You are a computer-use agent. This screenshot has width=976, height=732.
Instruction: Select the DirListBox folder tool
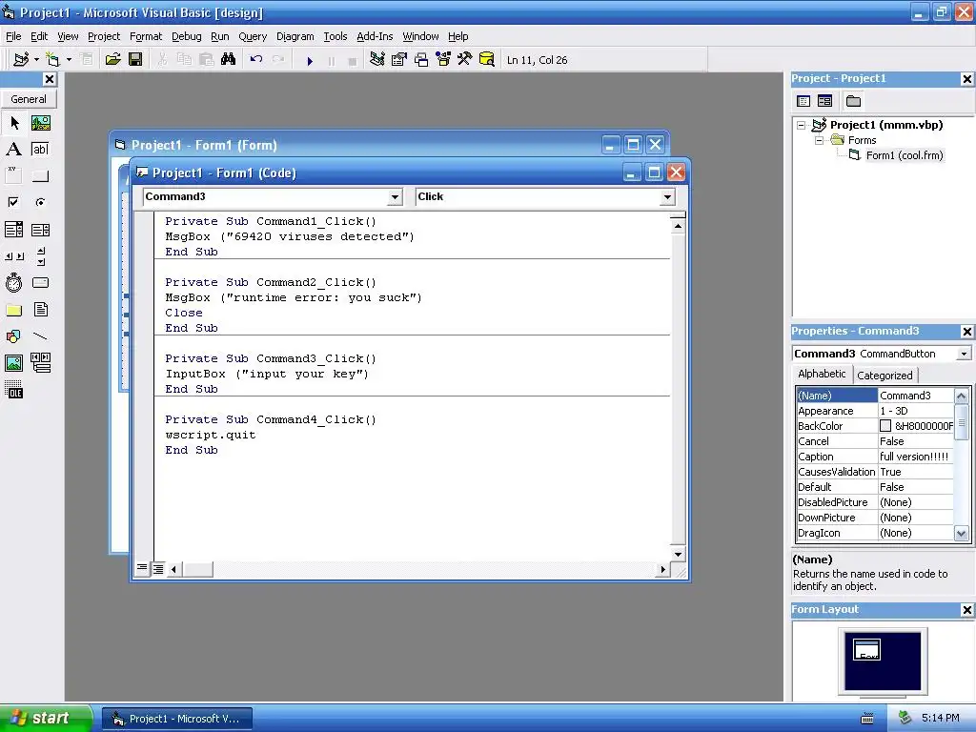pyautogui.click(x=13, y=310)
